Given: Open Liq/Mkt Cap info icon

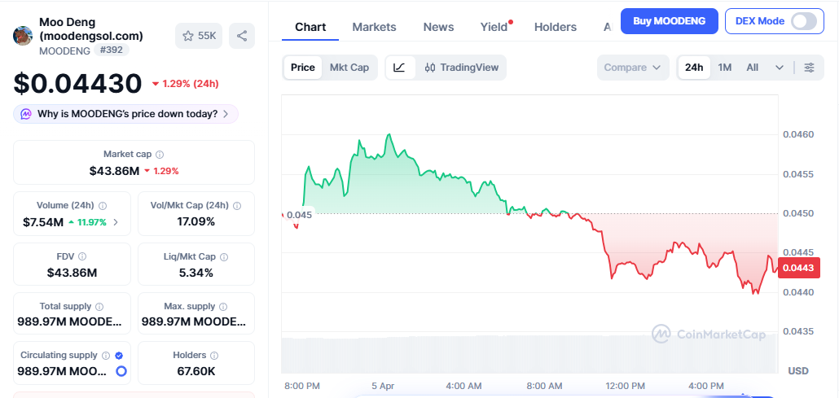Looking at the screenshot, I should pyautogui.click(x=224, y=256).
